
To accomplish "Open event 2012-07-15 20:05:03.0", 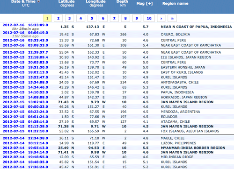I will (25, 63).
